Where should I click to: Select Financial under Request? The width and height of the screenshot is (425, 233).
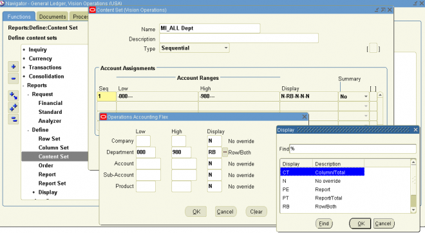(x=50, y=103)
